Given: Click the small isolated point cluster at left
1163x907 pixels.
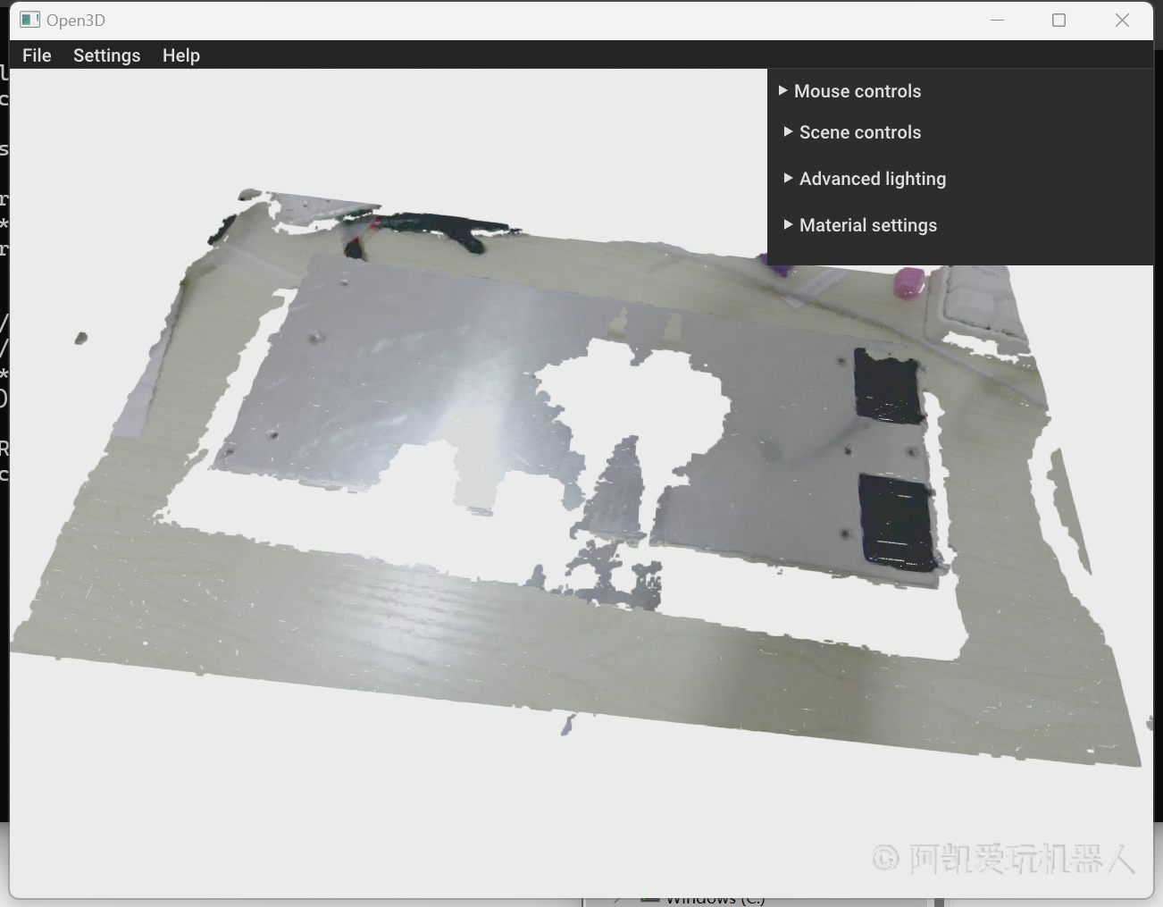Looking at the screenshot, I should pos(80,338).
